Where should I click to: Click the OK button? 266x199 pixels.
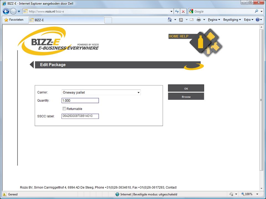186,88
